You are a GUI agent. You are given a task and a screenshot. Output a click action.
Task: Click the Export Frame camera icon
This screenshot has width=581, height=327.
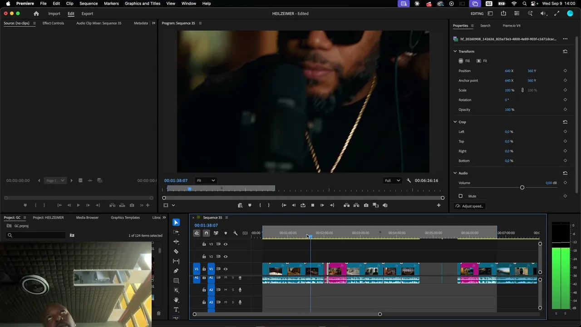point(366,205)
